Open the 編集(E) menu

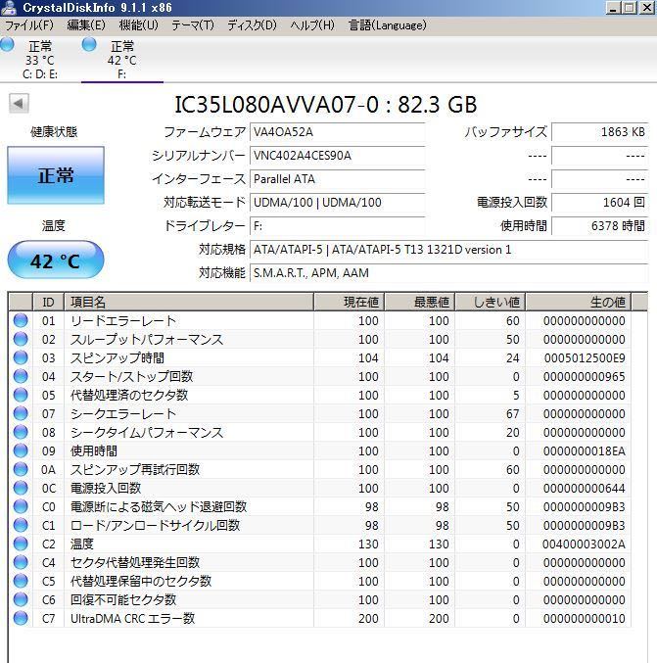click(86, 25)
